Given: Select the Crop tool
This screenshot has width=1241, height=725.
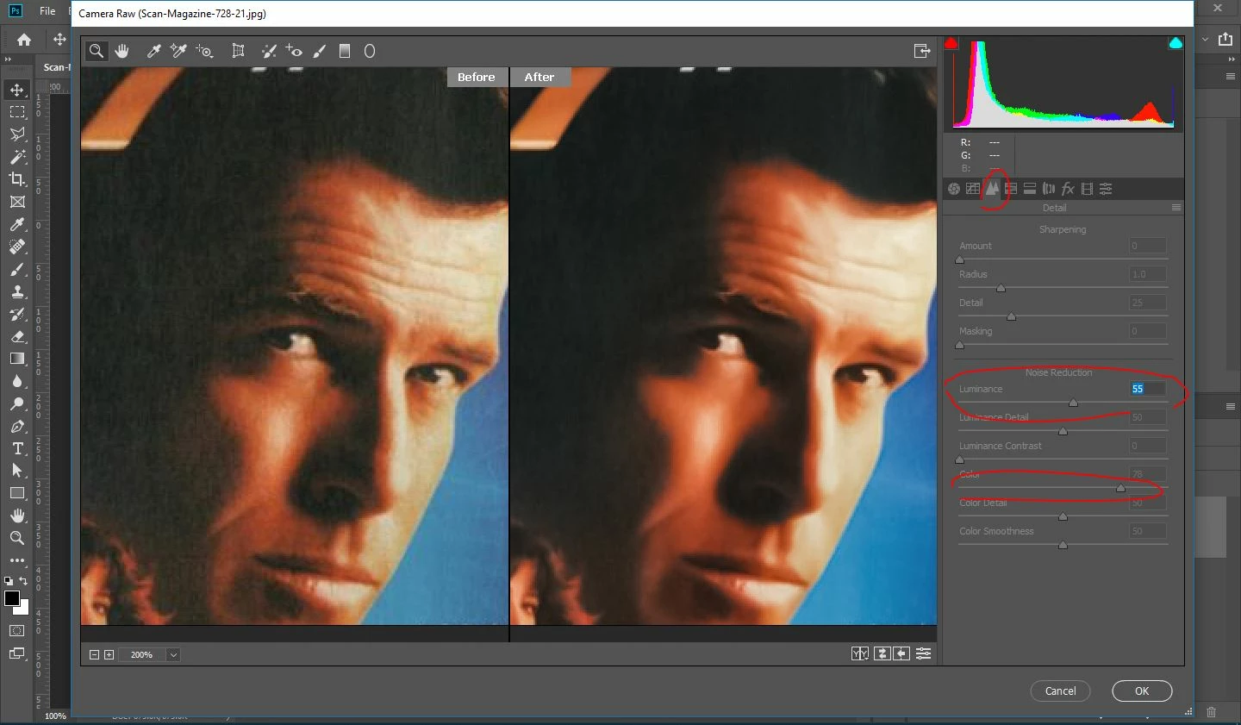Looking at the screenshot, I should (17, 179).
